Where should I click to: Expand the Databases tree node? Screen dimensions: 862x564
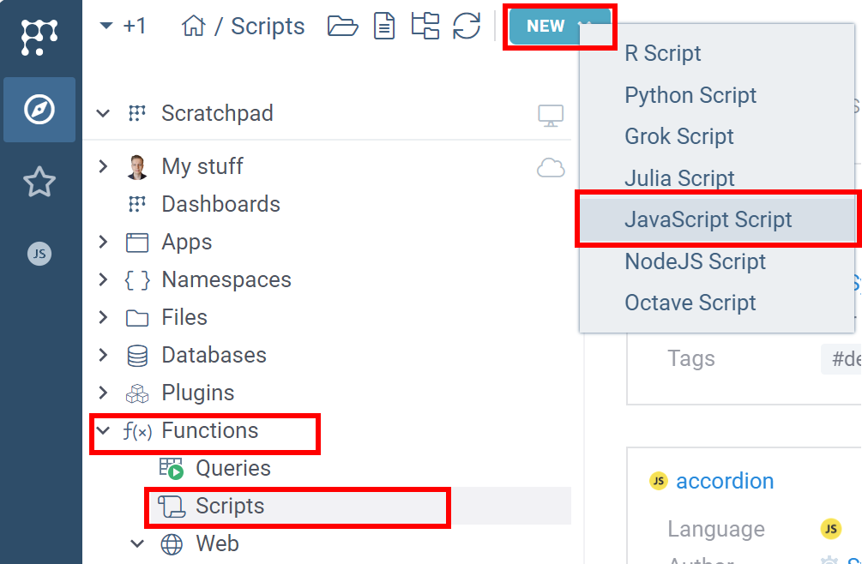[x=103, y=354]
